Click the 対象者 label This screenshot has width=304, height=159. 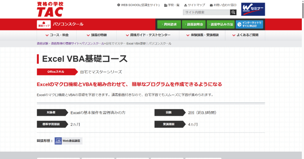(x=52, y=113)
